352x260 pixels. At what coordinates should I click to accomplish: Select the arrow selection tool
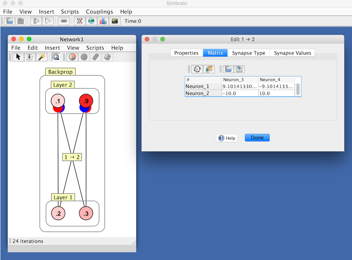[x=18, y=57]
